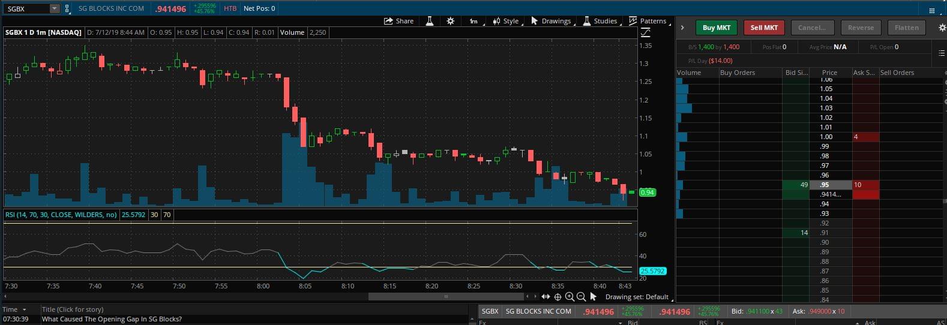Click the Ask: .949000 x 10 quote
The width and height of the screenshot is (947, 325).
[819, 311]
